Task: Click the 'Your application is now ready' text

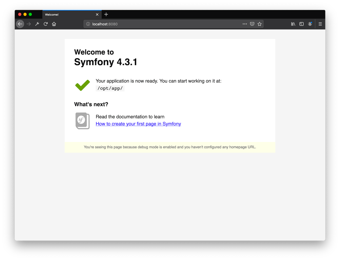Action: click(159, 81)
